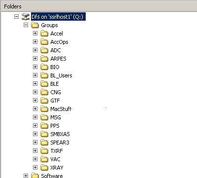Collapse the Dfs on 'ssrlhost1' (Q:) drive node
The width and height of the screenshot is (197, 178).
click(16, 16)
